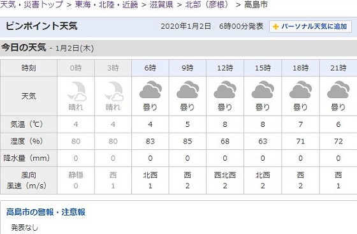
Task: Click the 3時 clear night weather icon
Action: click(x=114, y=92)
